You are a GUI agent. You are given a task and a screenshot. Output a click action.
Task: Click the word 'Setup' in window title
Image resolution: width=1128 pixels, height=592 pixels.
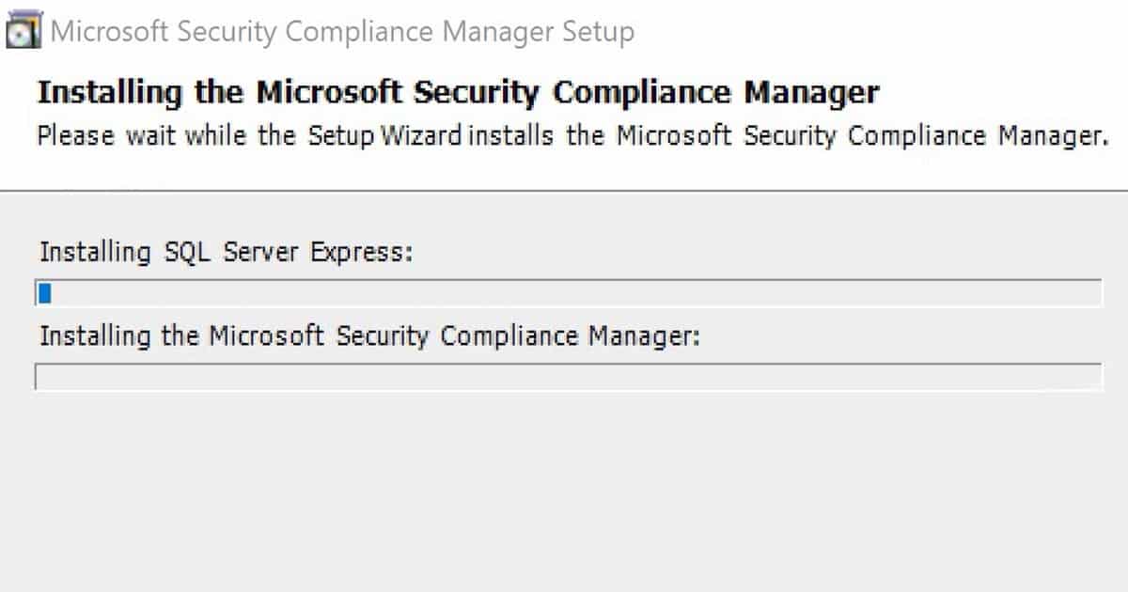(598, 33)
